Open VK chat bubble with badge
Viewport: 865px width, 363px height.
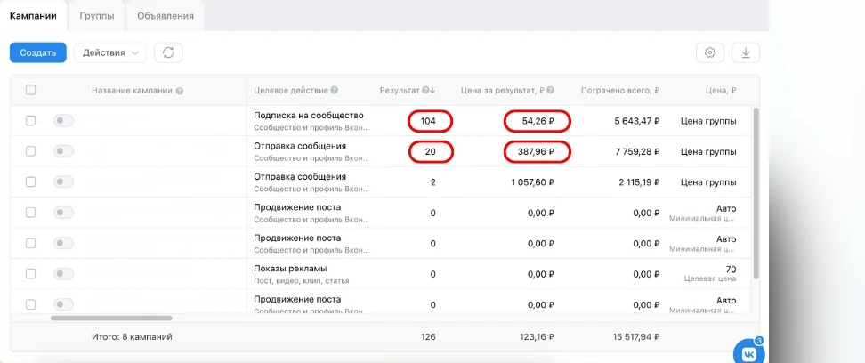(x=748, y=352)
